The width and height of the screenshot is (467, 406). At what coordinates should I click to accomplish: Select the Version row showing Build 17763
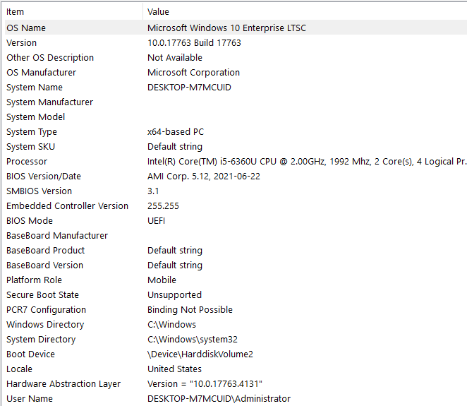pyautogui.click(x=21, y=43)
